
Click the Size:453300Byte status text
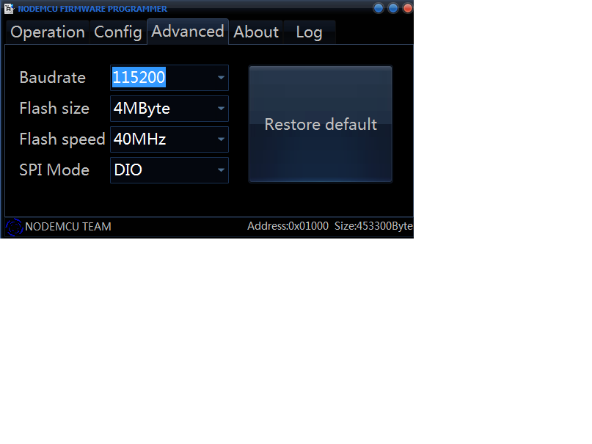[x=373, y=226]
